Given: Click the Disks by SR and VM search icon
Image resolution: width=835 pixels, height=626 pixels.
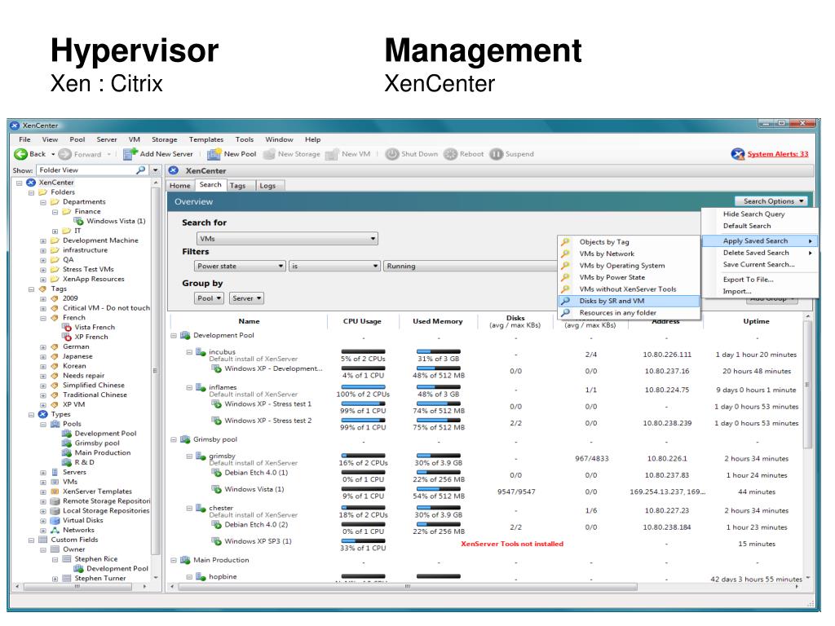Looking at the screenshot, I should point(566,302).
